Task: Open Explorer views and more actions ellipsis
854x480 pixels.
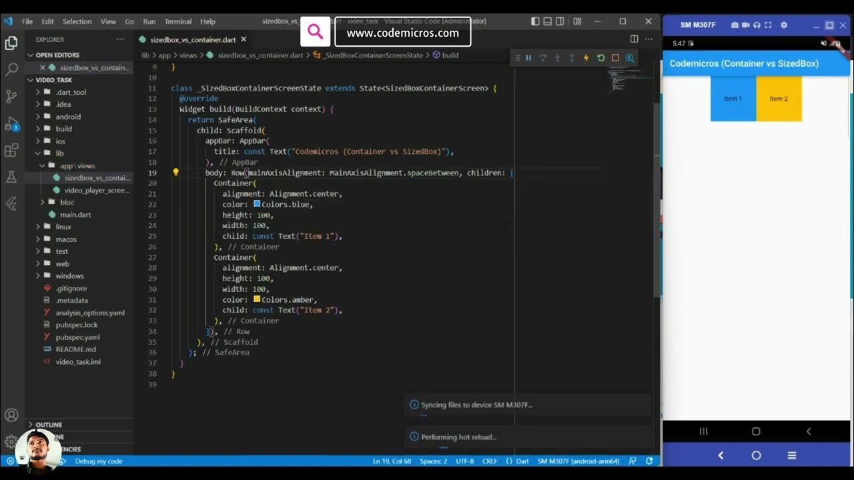Action: 120,39
